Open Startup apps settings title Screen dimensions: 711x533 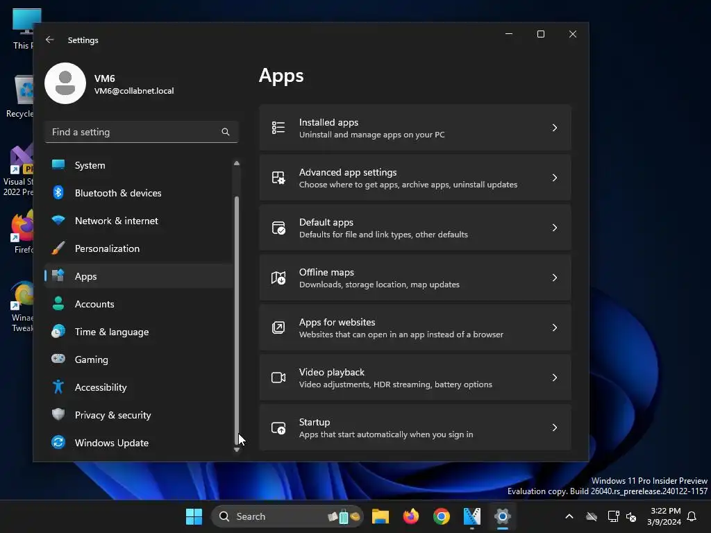click(315, 422)
